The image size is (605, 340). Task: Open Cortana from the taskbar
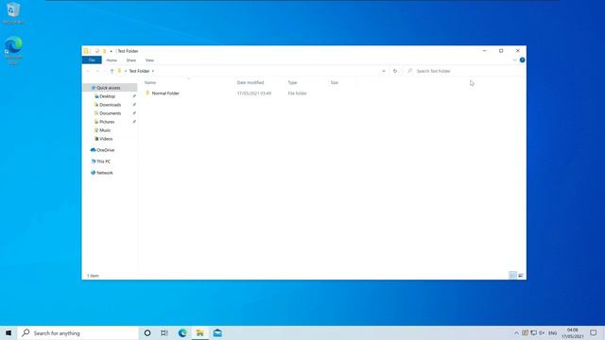coord(147,333)
